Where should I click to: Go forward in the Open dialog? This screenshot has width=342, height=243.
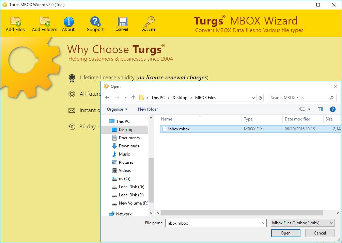pos(117,97)
